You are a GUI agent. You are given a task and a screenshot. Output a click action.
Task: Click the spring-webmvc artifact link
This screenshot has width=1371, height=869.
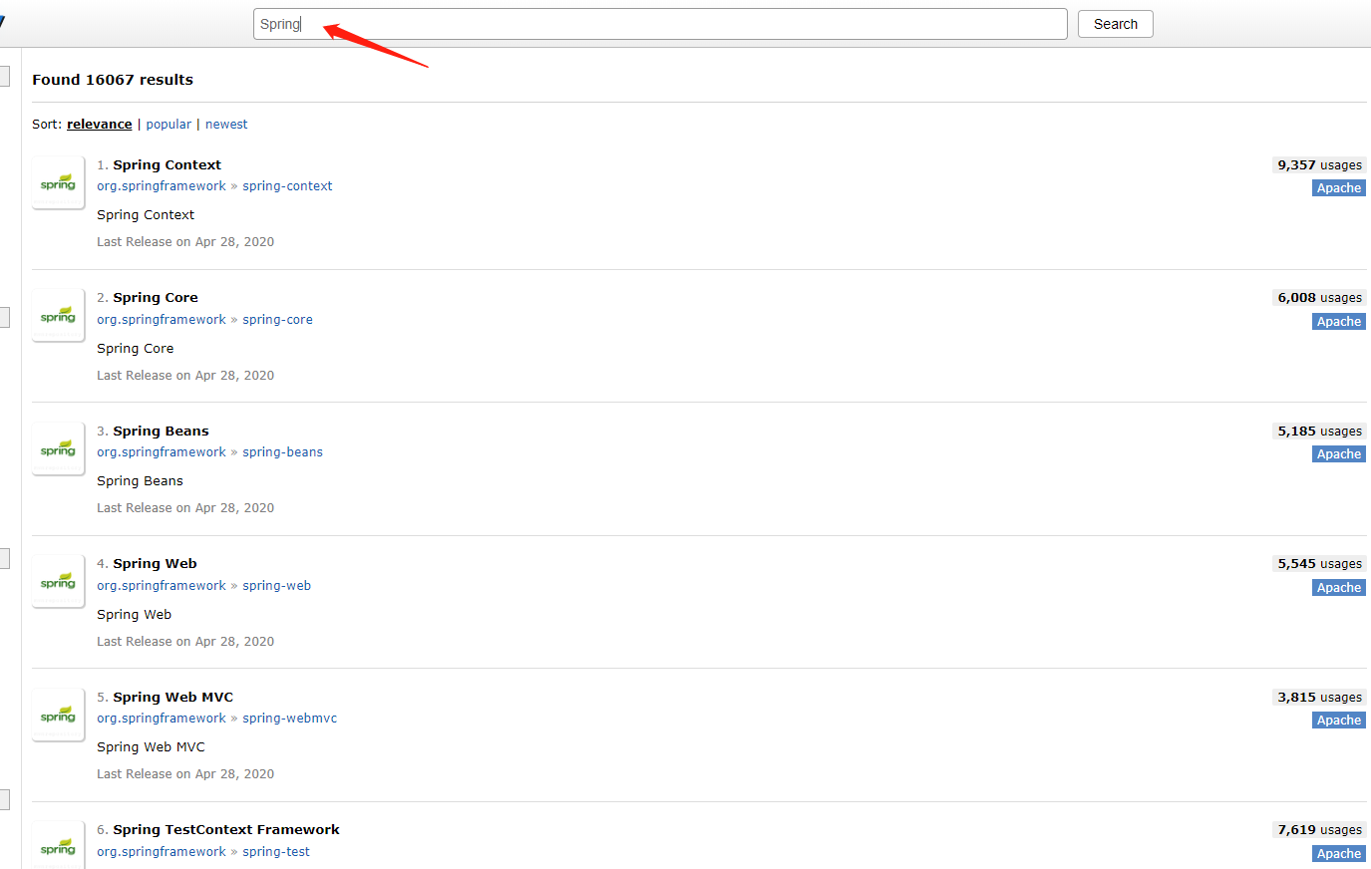tap(289, 719)
